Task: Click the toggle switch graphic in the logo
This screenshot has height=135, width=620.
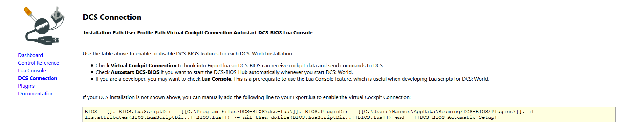Action: click(x=58, y=15)
